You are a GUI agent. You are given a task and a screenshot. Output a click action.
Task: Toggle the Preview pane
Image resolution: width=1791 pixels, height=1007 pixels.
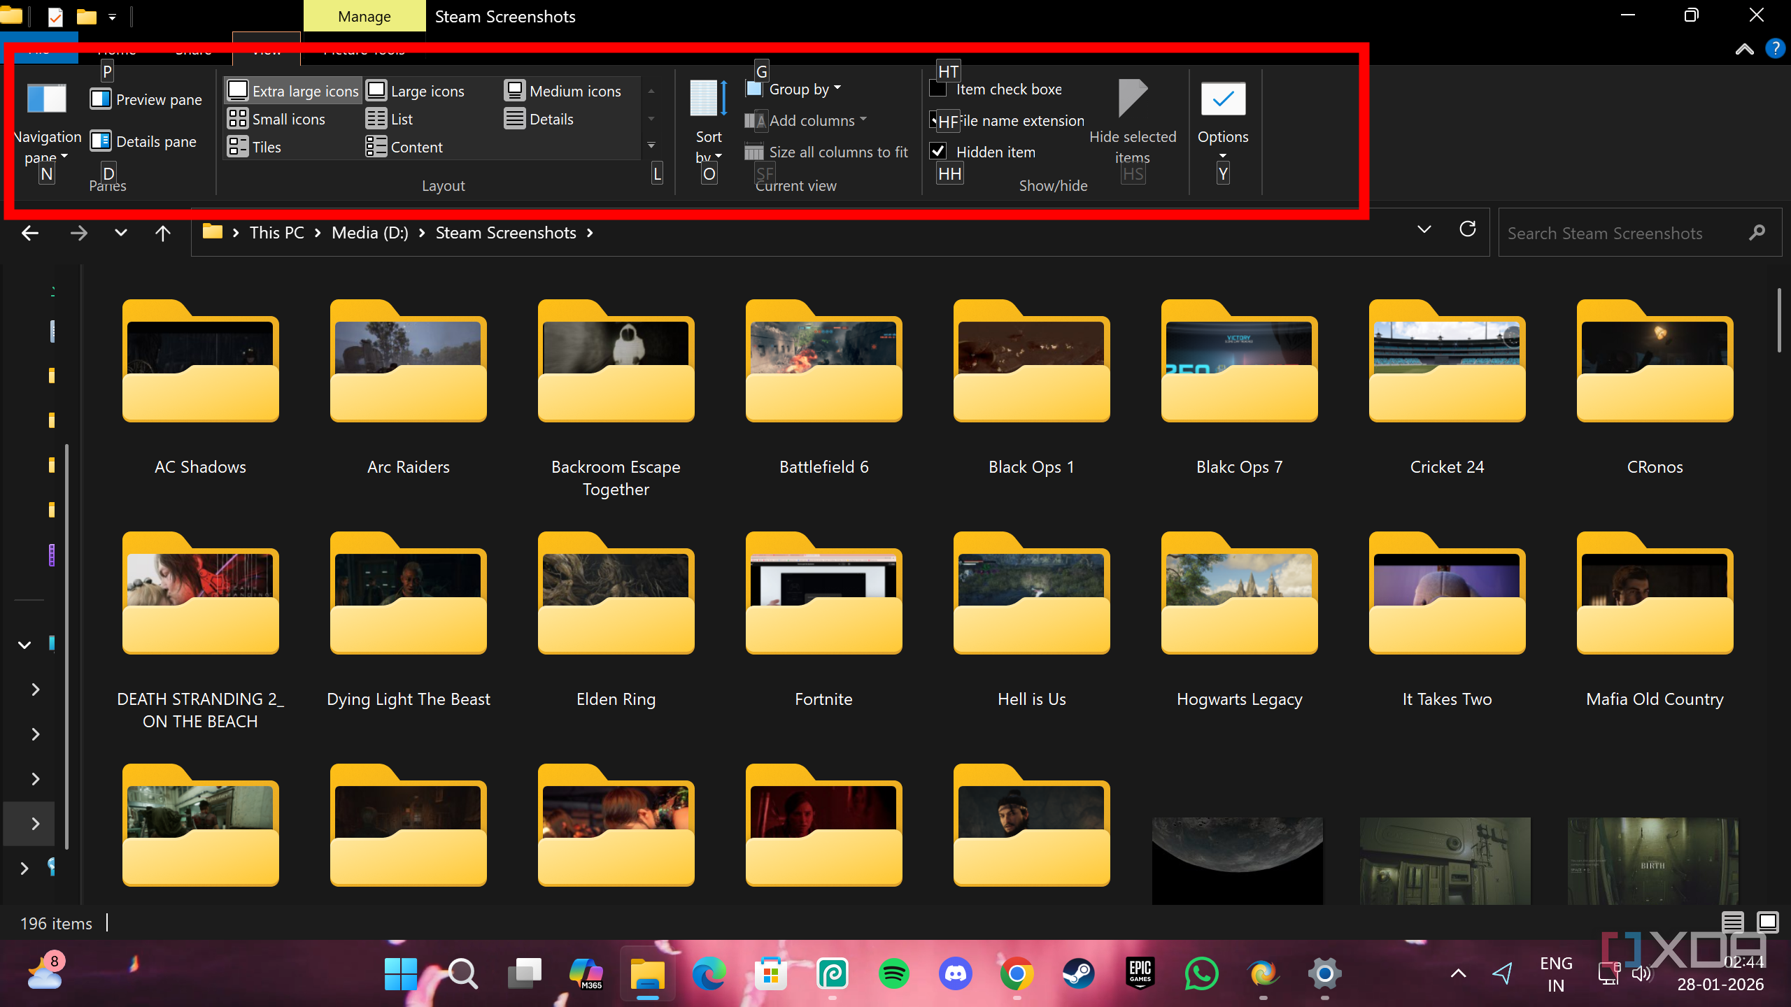(146, 99)
